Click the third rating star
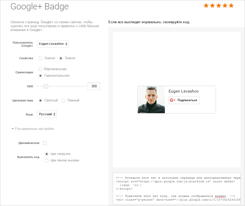This screenshot has width=245, height=206. [219, 5]
